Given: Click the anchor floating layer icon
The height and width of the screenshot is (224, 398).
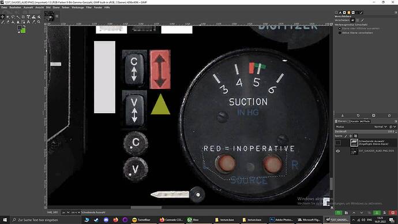Looking at the screenshot, I should click(377, 212).
